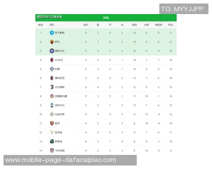212x169 pixels.
Task: Click the AS Roma crest icon
Action: (52, 42)
